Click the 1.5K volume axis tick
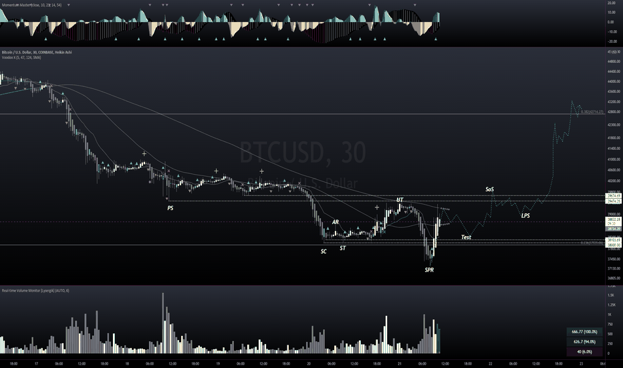623x368 pixels. pos(611,295)
